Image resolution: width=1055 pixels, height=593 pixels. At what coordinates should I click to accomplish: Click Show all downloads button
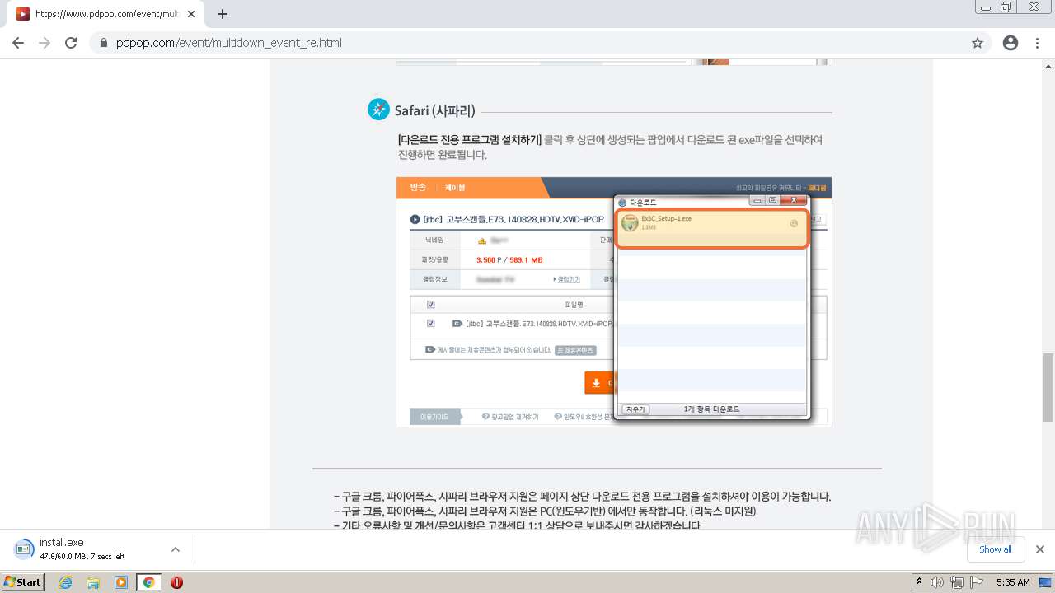[995, 549]
